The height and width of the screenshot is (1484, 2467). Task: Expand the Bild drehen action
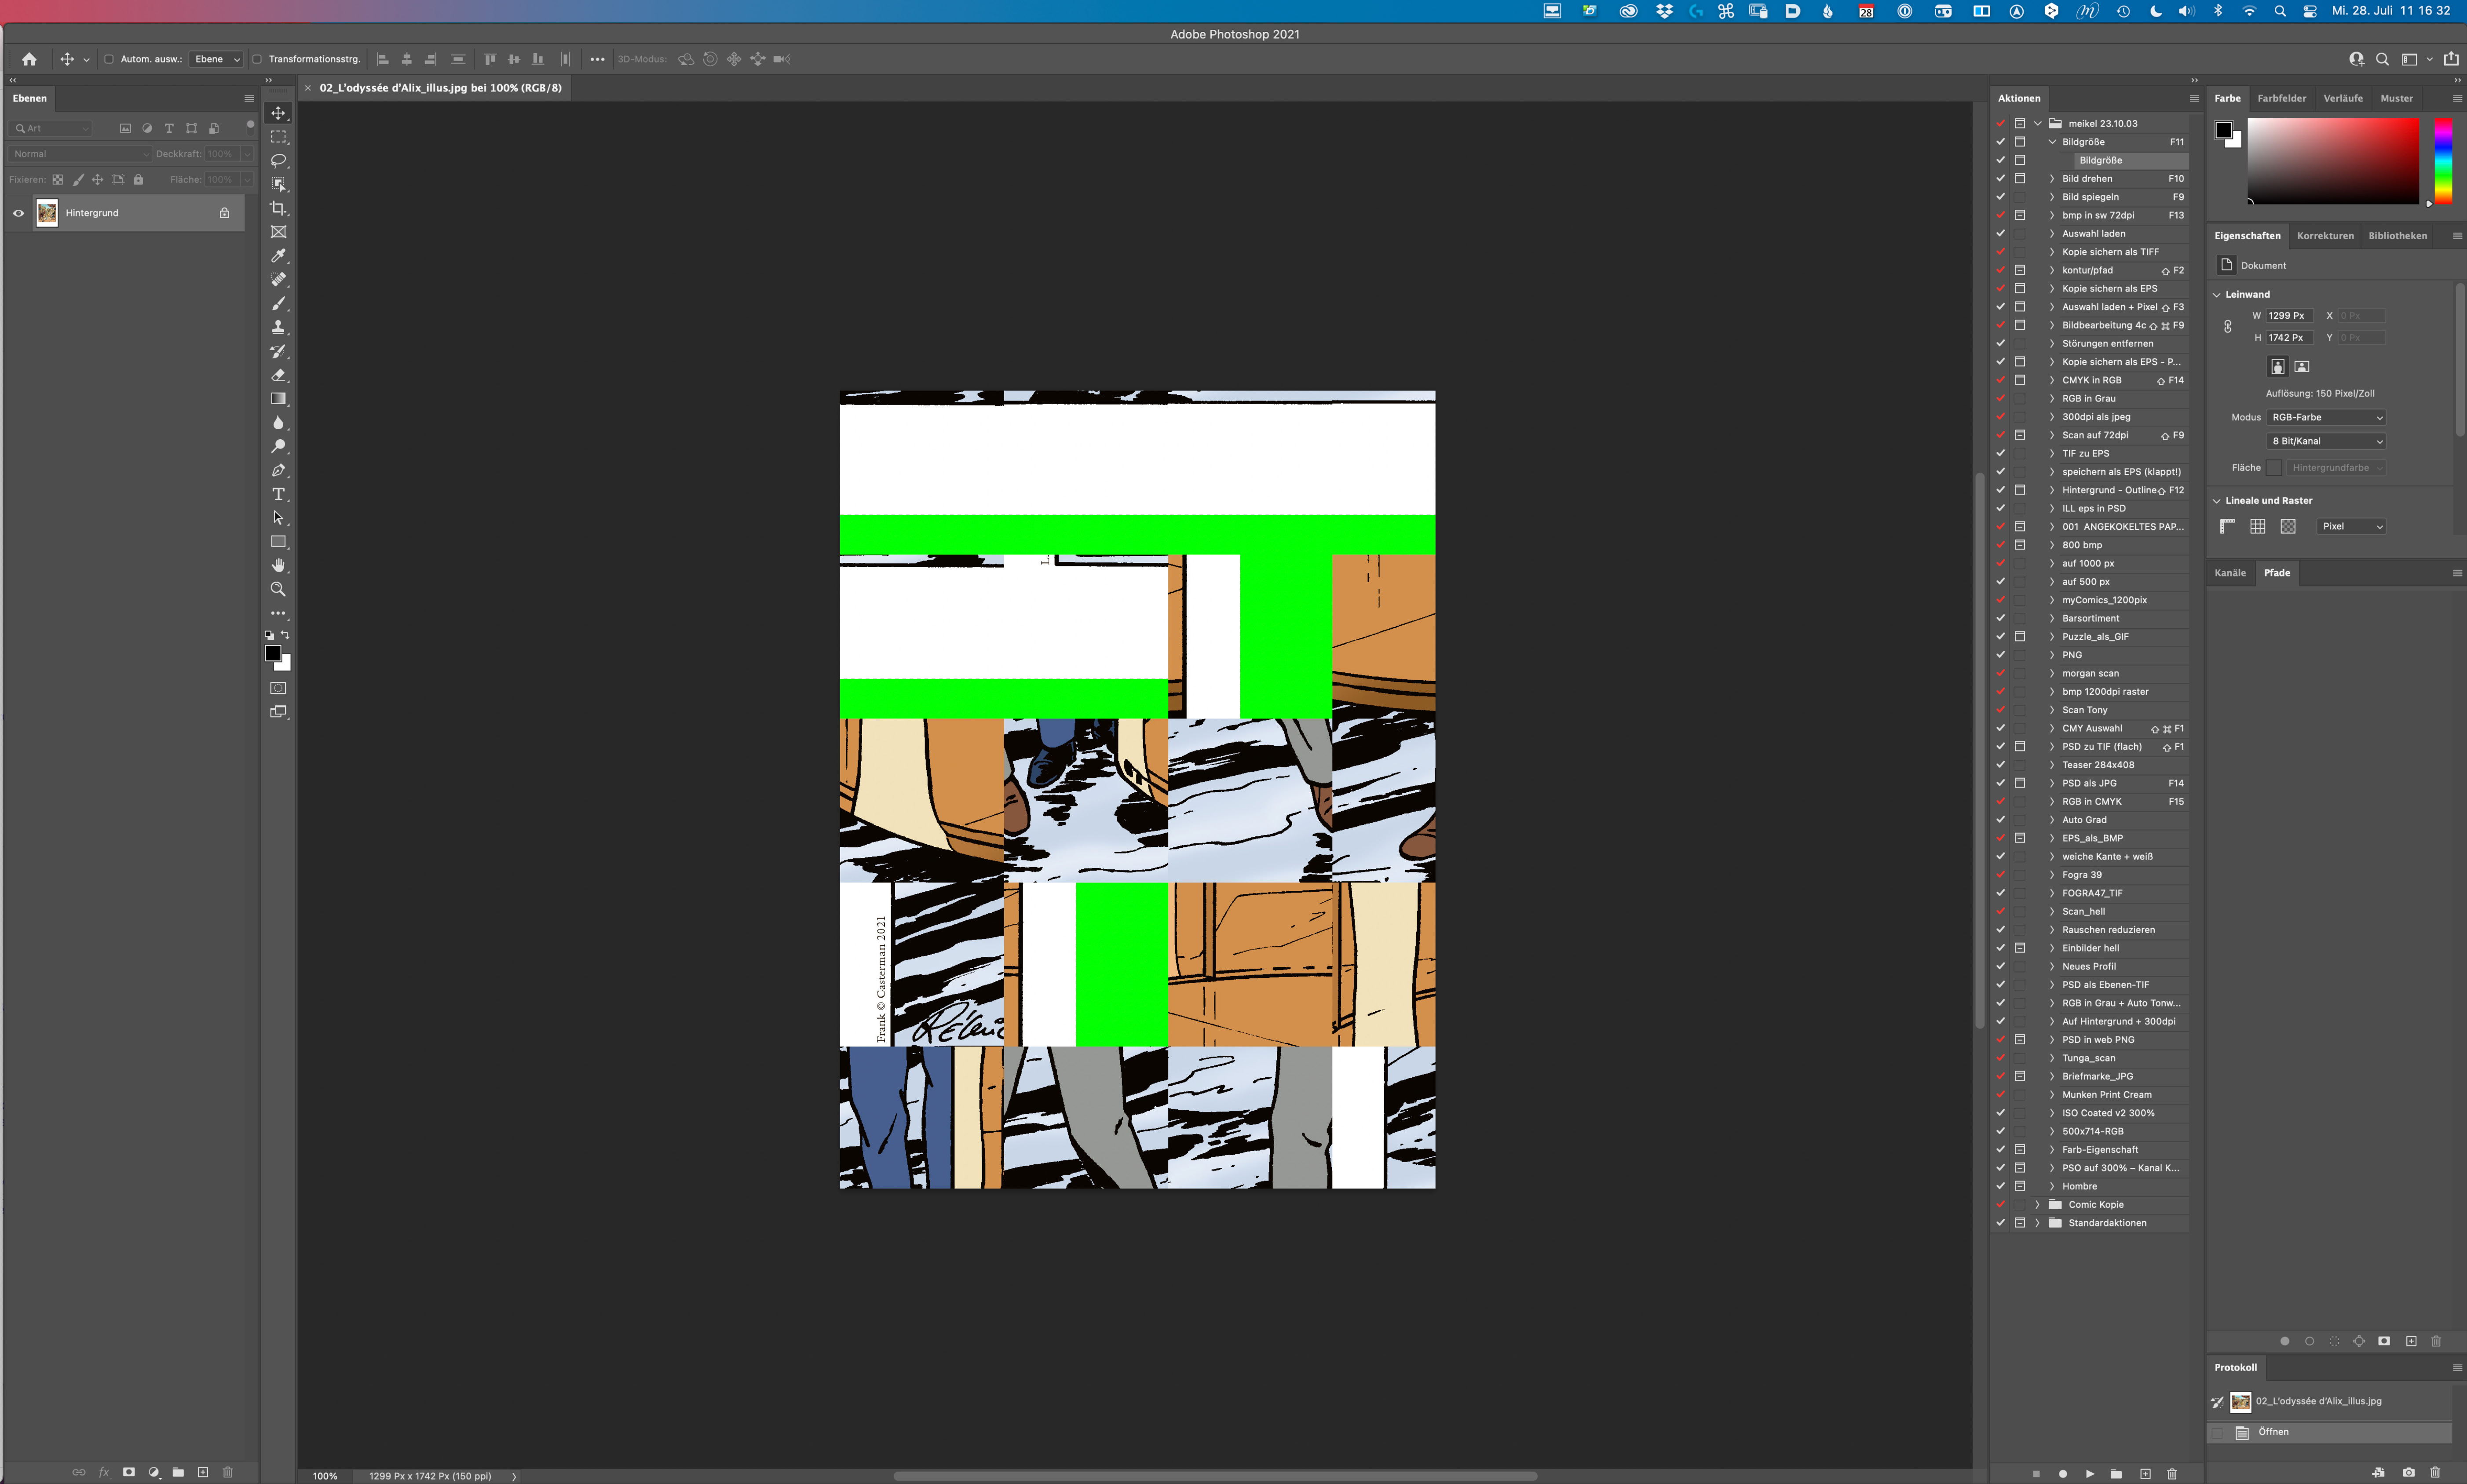[x=2052, y=179]
